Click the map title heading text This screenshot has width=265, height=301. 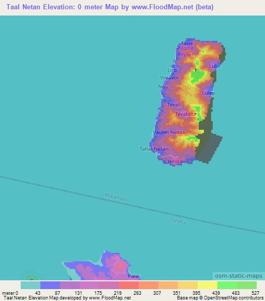[x=110, y=7]
